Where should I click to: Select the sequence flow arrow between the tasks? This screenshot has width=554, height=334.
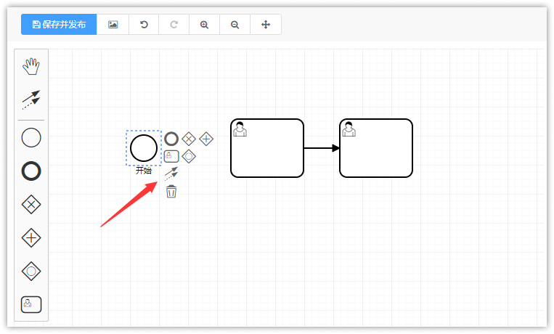point(322,148)
